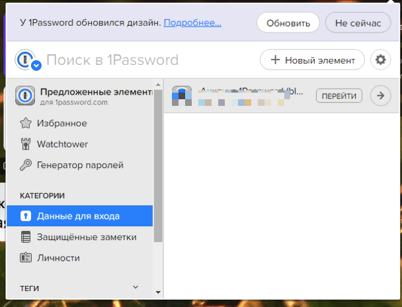
Task: Click the key icon for password generator
Action: (x=26, y=165)
